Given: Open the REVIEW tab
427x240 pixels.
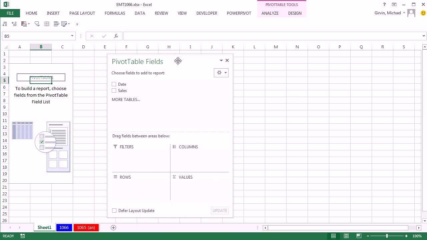Looking at the screenshot, I should point(161,13).
